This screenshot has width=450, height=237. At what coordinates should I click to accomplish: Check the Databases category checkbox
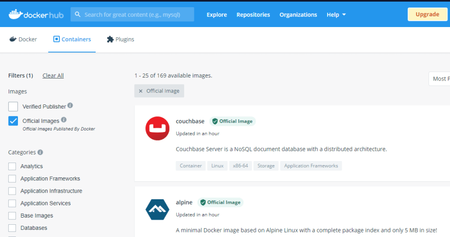click(12, 228)
